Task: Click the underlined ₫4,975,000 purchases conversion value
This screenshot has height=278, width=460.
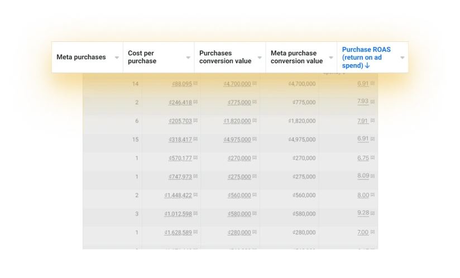Action: coord(237,140)
